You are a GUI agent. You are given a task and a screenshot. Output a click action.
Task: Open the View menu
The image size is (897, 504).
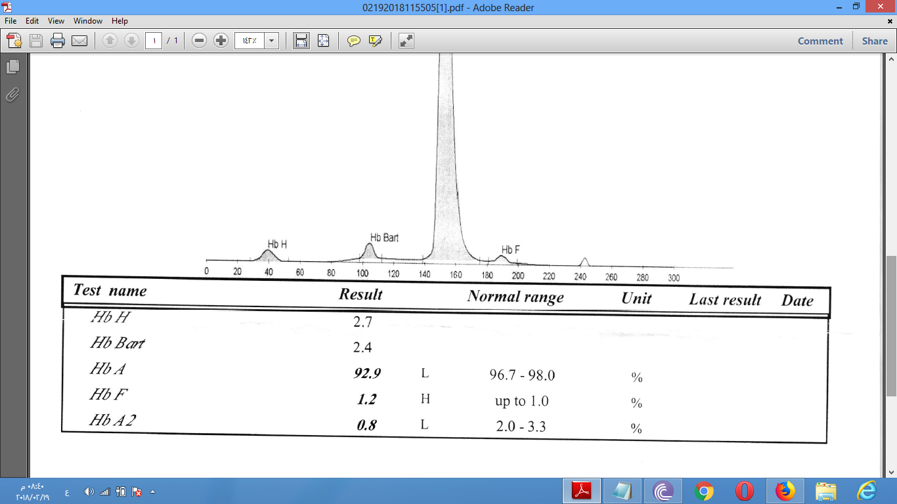click(x=56, y=21)
